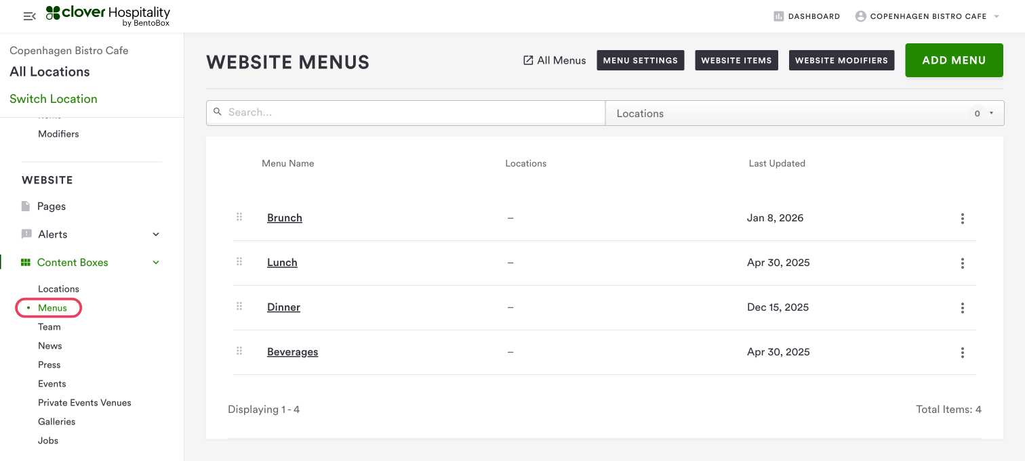Click the Dashboard chart icon
The height and width of the screenshot is (461, 1025).
tap(779, 16)
